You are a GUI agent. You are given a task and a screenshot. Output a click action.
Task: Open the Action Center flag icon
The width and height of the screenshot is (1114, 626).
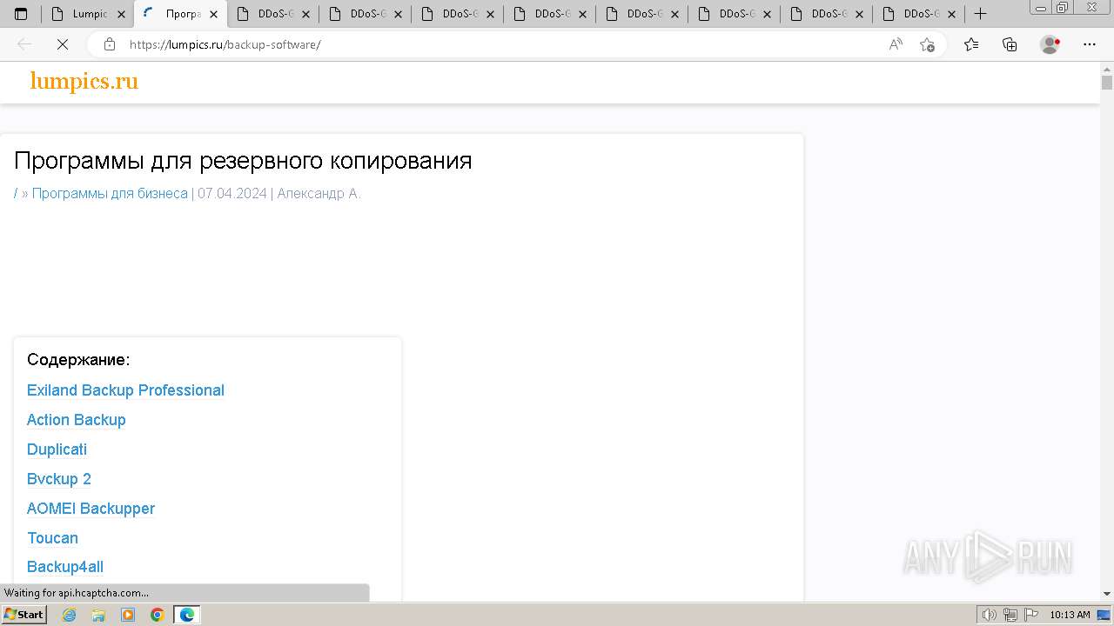click(x=1030, y=615)
